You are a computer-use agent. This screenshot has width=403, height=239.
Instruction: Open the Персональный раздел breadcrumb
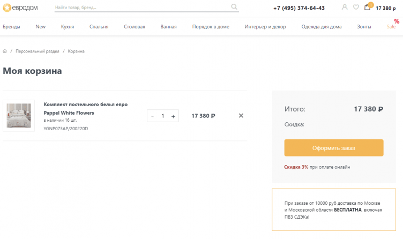point(38,51)
